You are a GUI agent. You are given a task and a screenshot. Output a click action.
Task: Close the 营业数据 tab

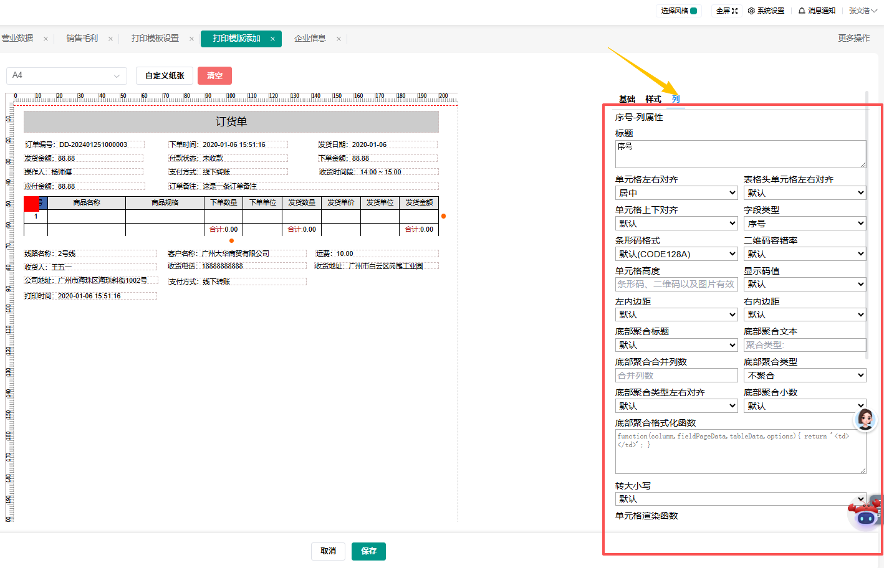pyautogui.click(x=46, y=39)
